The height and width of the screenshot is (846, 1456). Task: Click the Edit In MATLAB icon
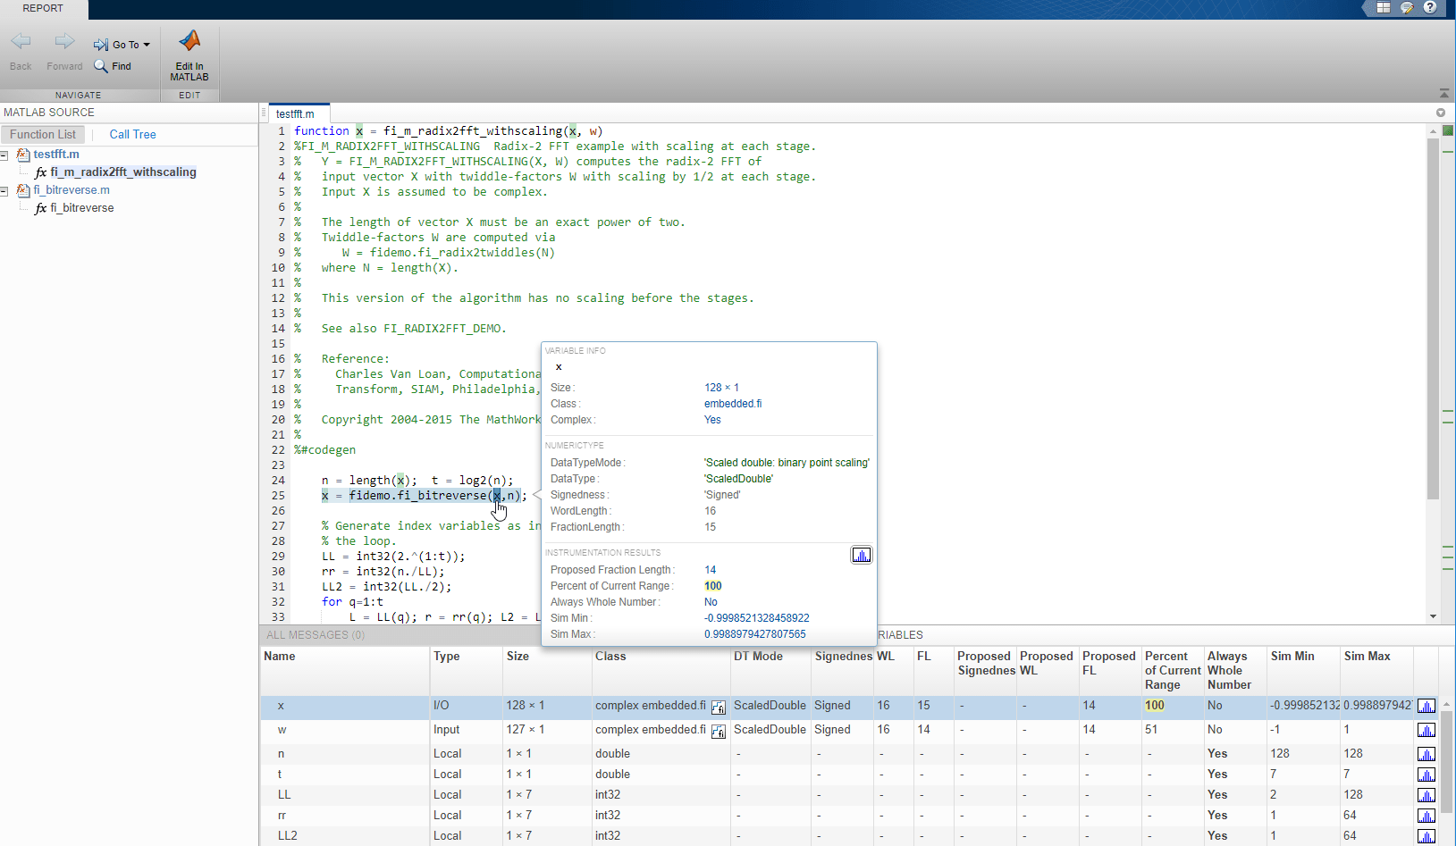189,42
